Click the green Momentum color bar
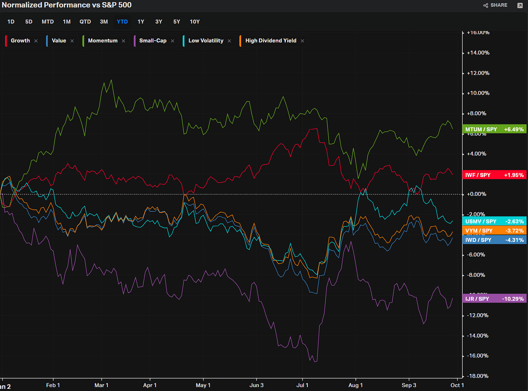The image size is (528, 391). (x=83, y=41)
